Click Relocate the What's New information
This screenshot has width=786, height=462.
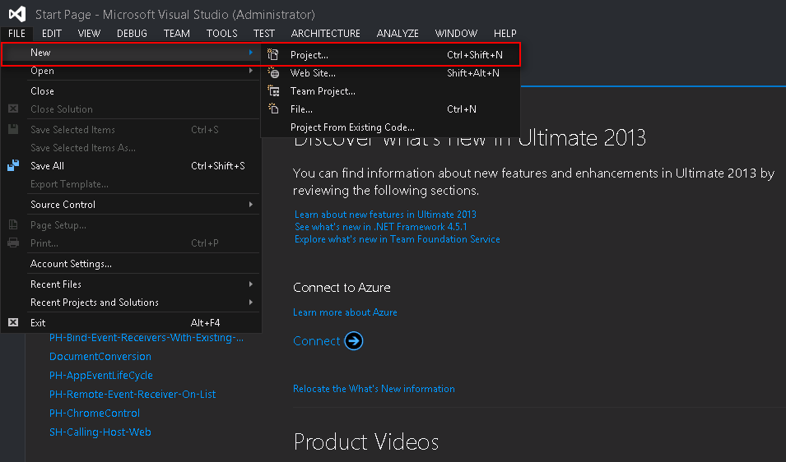[x=374, y=389]
